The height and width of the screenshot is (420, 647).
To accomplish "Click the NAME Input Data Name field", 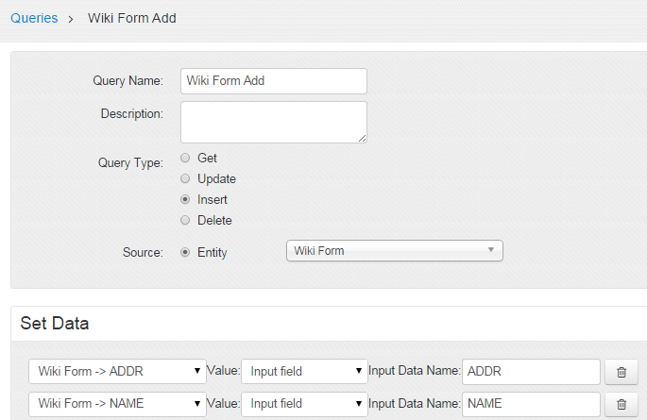I will [531, 404].
